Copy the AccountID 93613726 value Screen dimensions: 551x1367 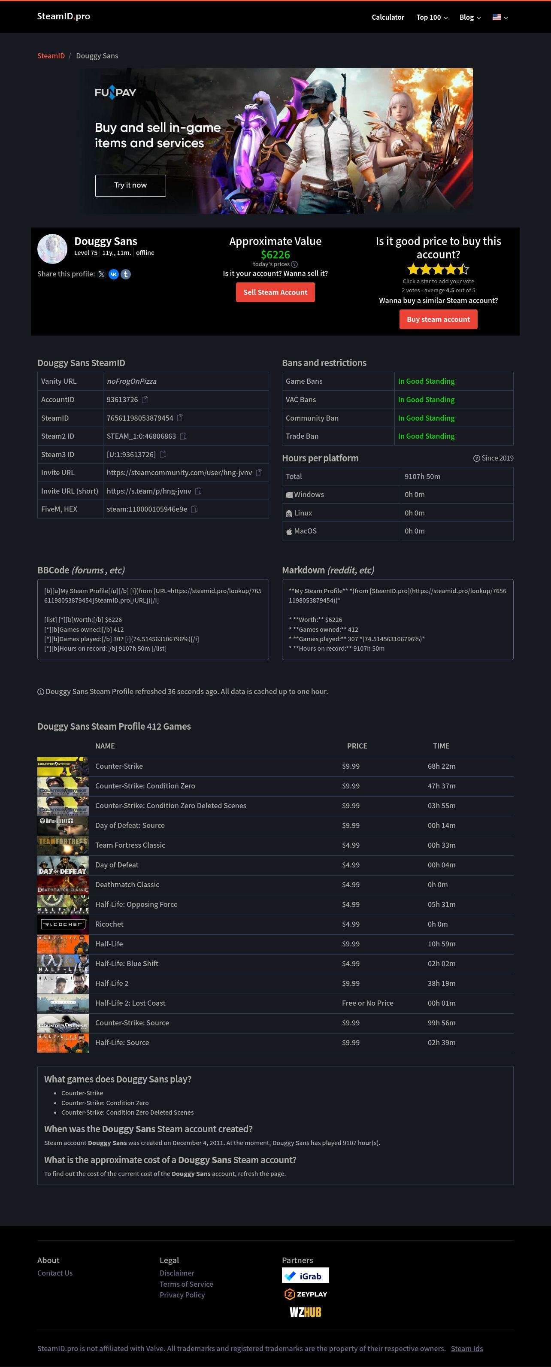(145, 400)
